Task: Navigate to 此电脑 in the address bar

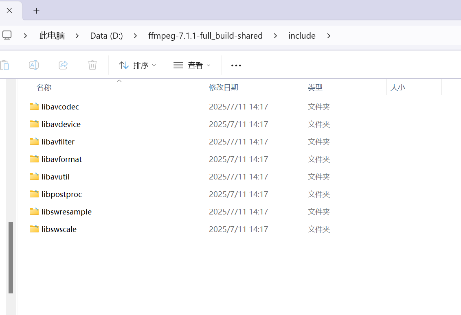Action: [52, 35]
